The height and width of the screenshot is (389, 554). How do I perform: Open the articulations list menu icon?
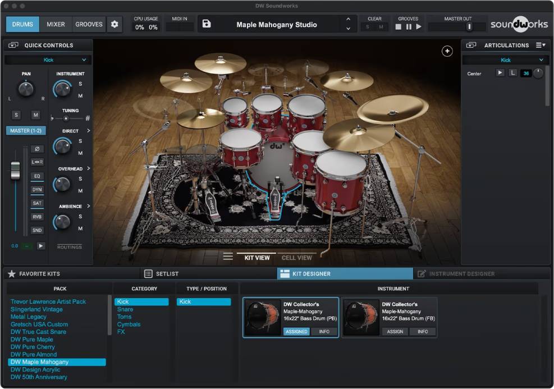coord(539,45)
